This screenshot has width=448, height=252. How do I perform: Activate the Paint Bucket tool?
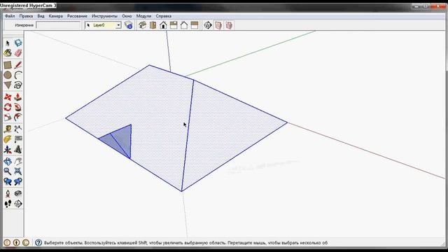click(8, 53)
